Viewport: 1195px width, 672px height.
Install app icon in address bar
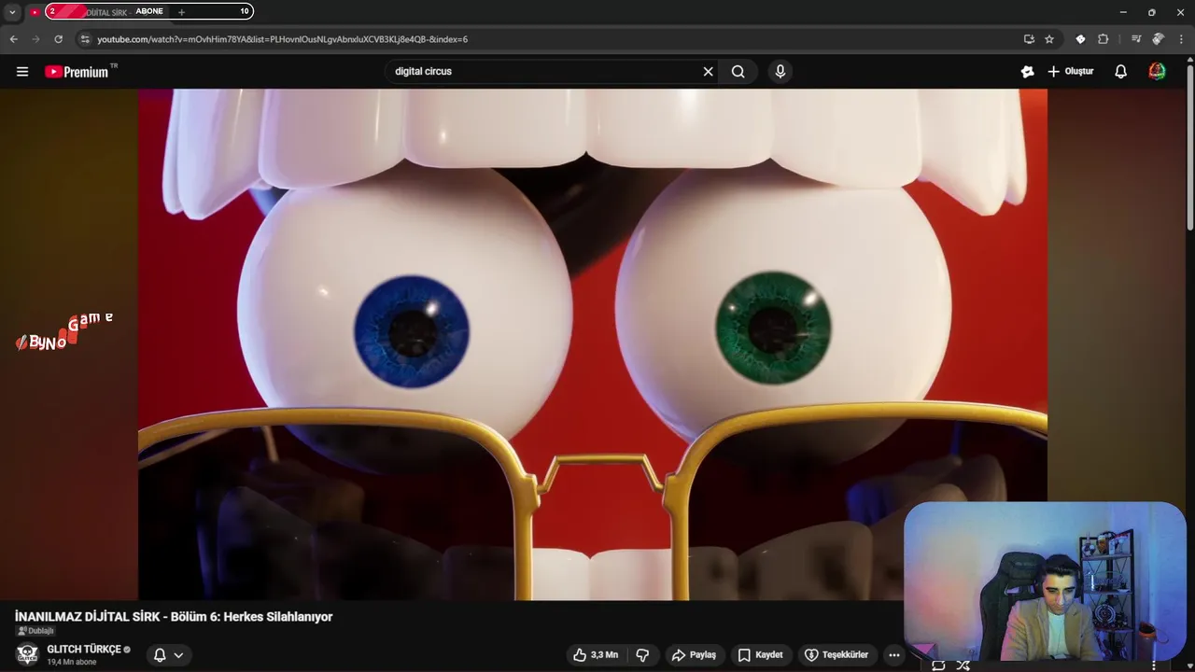click(x=1029, y=39)
